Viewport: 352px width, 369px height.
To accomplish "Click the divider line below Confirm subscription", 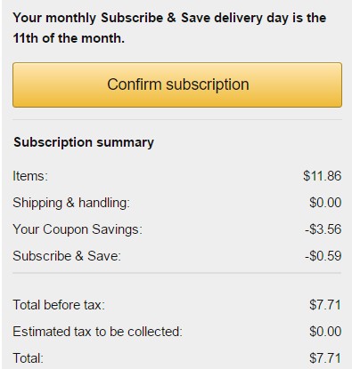I will tap(177, 120).
